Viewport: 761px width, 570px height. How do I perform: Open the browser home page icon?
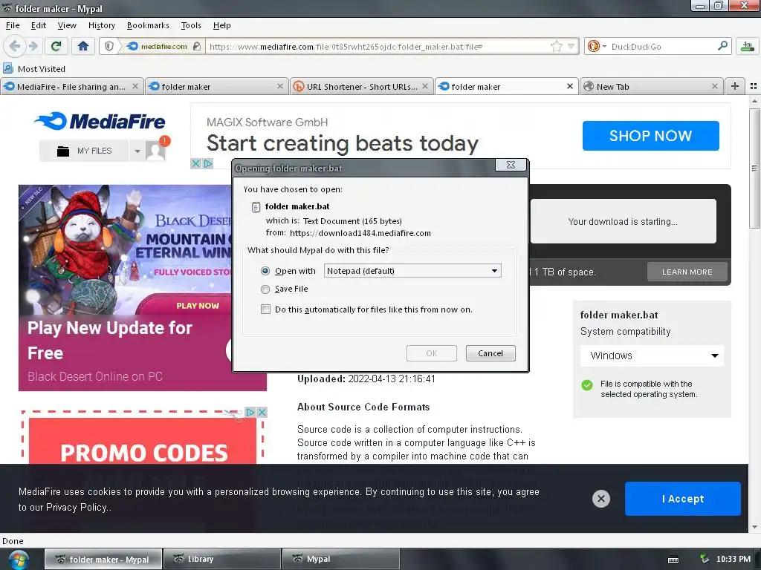[x=83, y=46]
